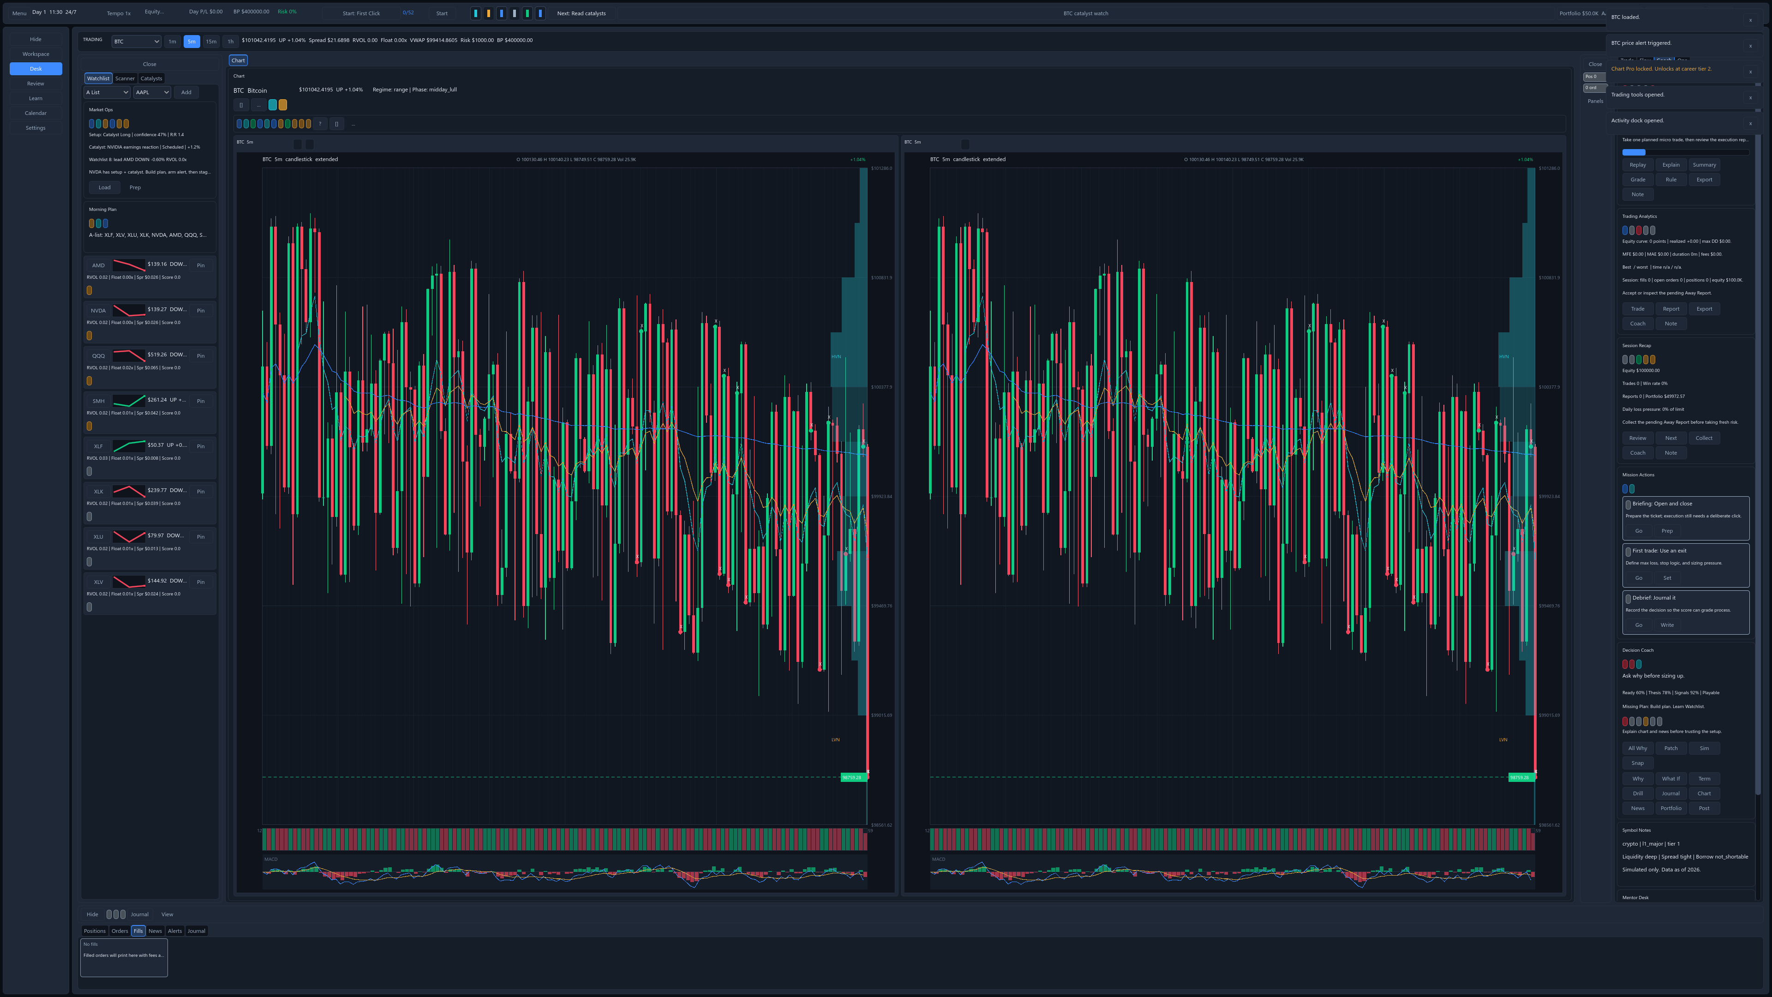Dismiss the Chart Pro locked notification
The image size is (1772, 997).
(x=1751, y=72)
